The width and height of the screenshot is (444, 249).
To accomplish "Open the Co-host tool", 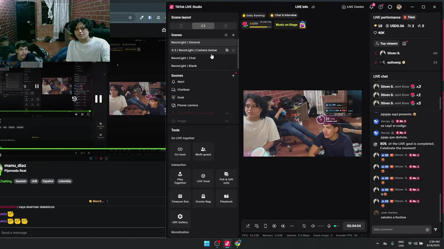I will [180, 151].
